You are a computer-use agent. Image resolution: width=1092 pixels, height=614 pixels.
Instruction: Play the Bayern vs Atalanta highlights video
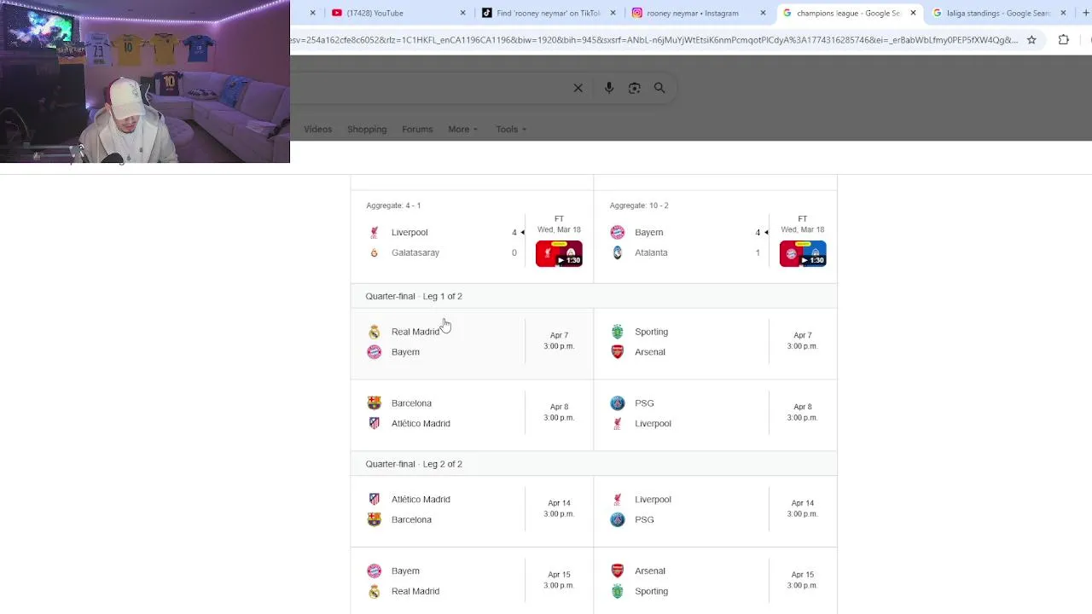point(803,253)
